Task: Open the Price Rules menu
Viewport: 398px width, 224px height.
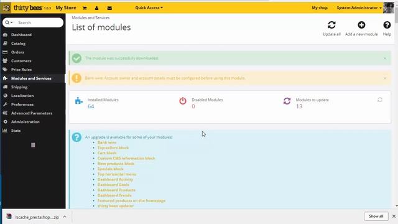Action: 21,69
